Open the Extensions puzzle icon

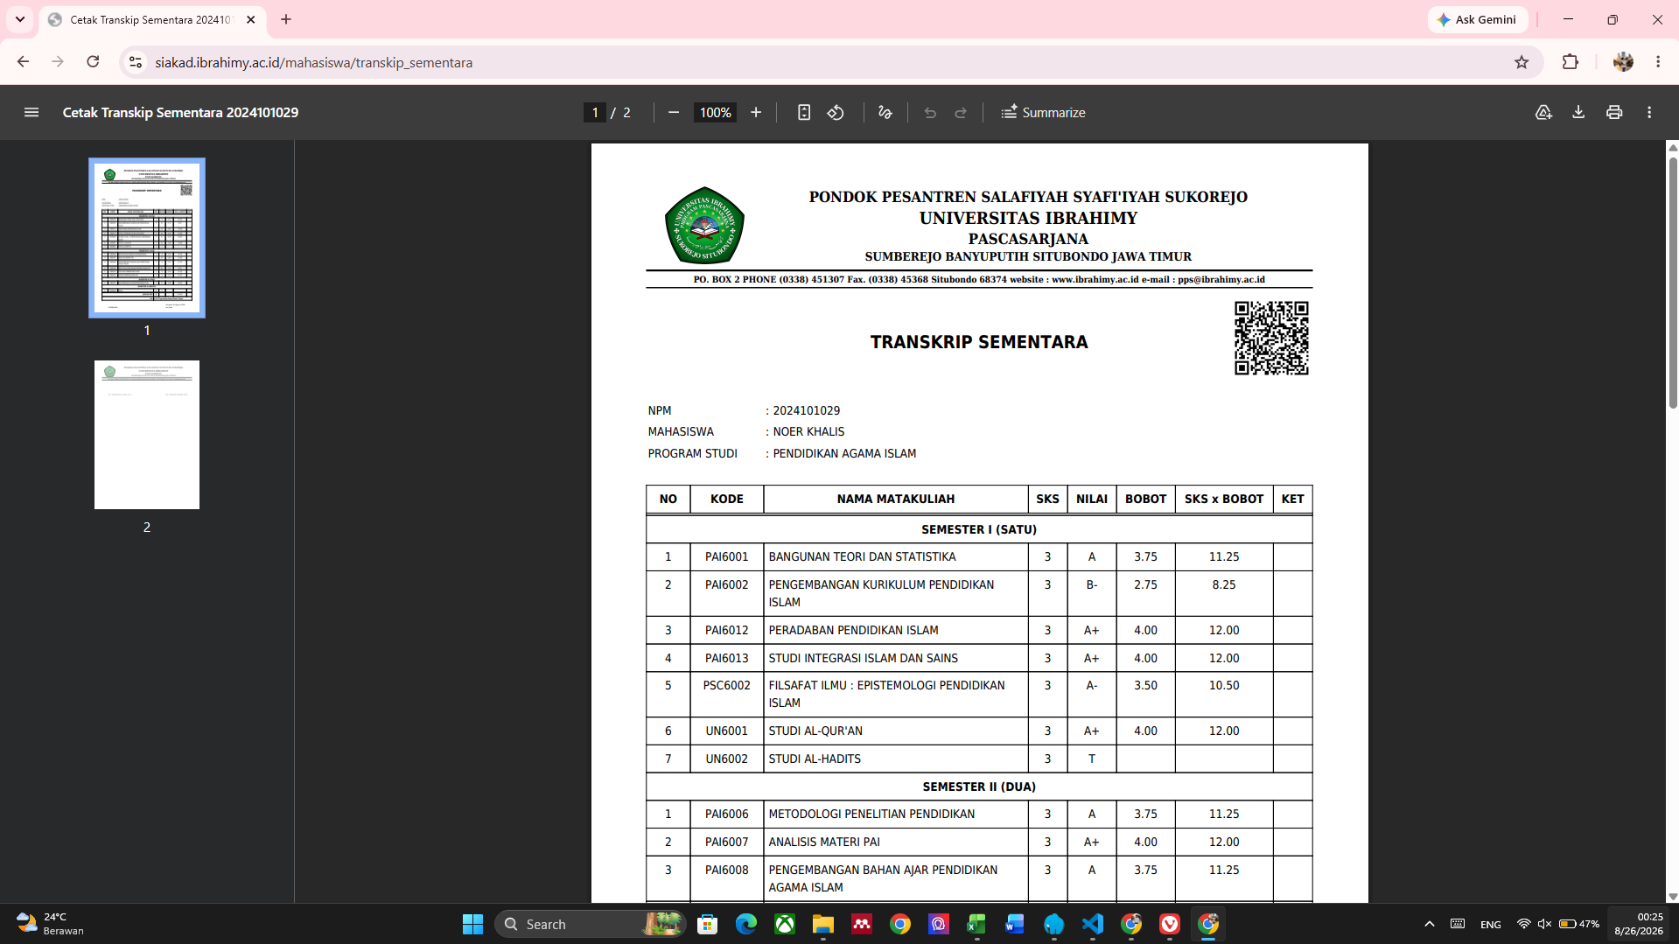coord(1571,62)
